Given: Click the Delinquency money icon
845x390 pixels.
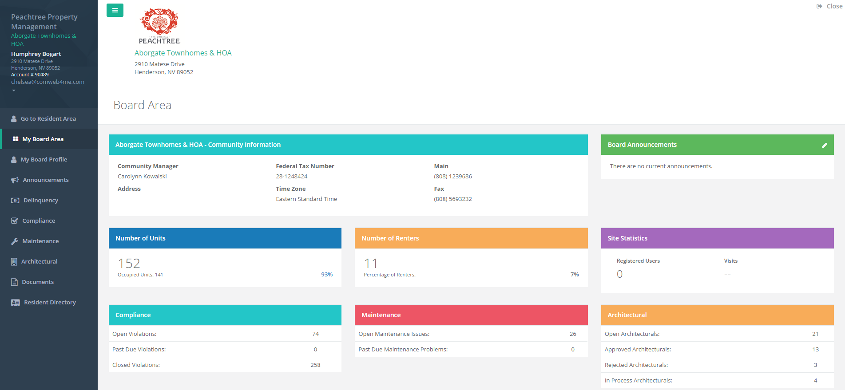Looking at the screenshot, I should point(15,201).
